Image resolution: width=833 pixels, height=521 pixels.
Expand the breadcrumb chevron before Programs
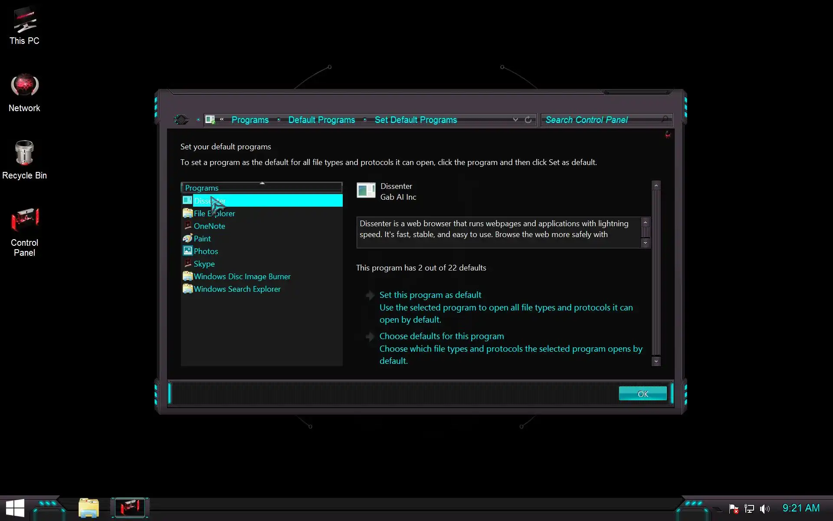click(222, 119)
